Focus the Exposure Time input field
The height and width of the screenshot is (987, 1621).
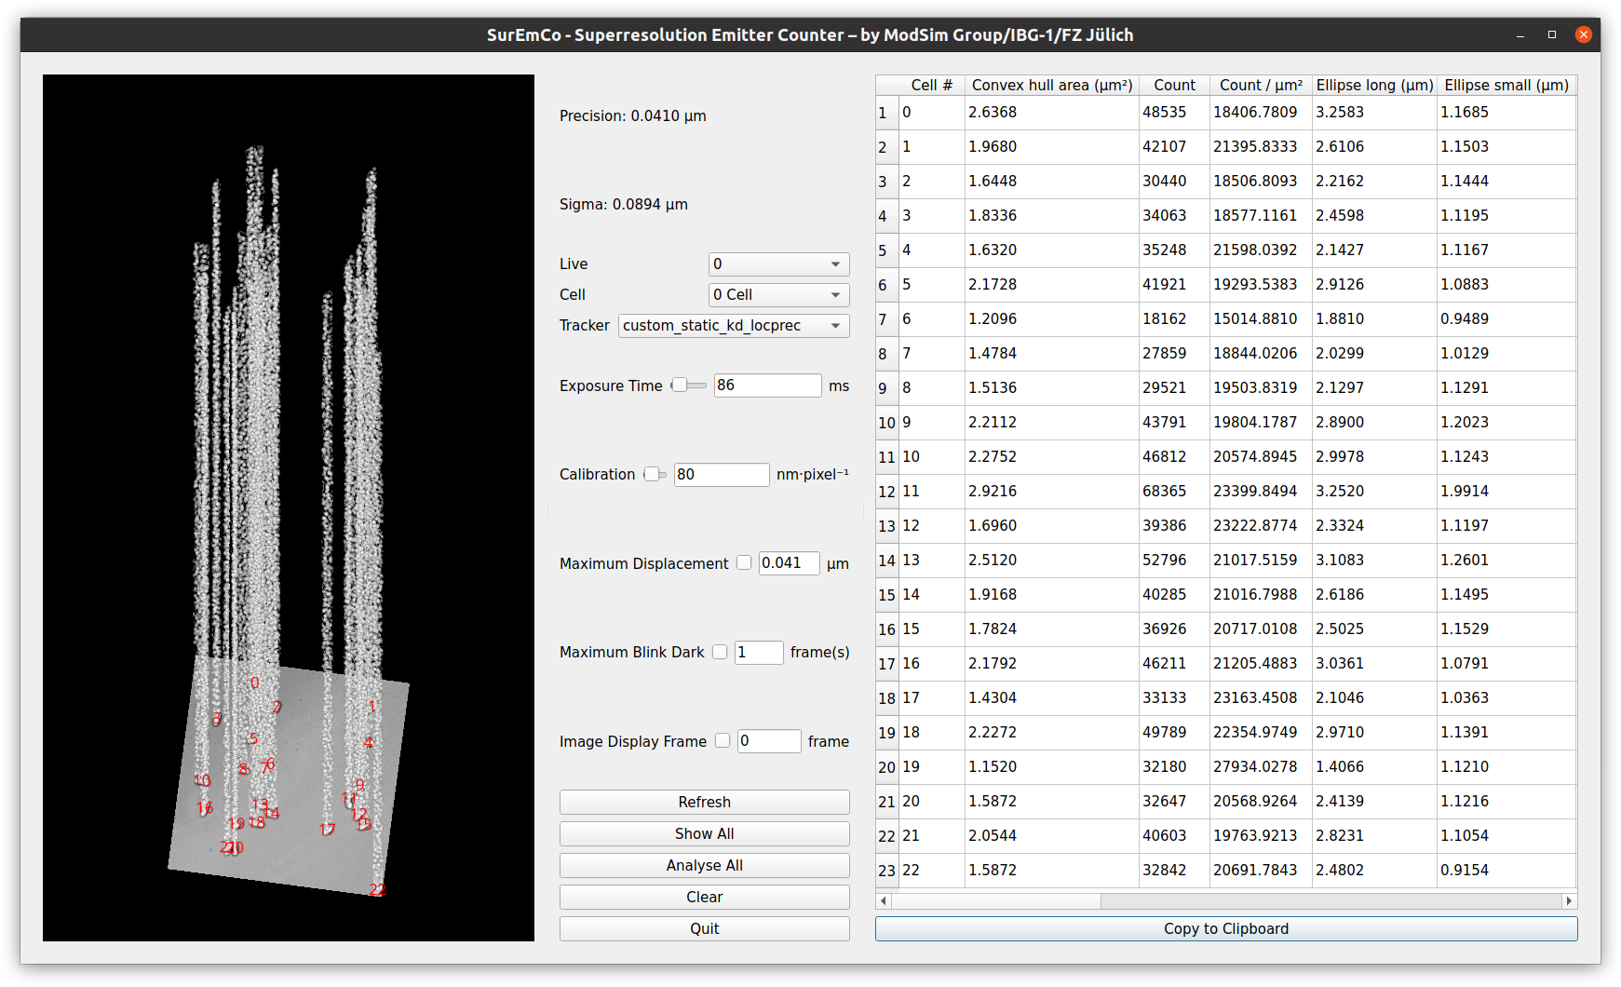pyautogui.click(x=766, y=385)
